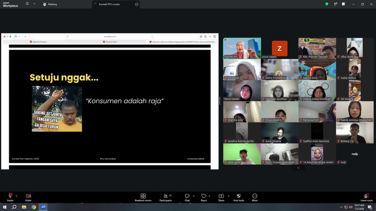
Task: Open Windows taskbar search
Action: tap(14, 207)
